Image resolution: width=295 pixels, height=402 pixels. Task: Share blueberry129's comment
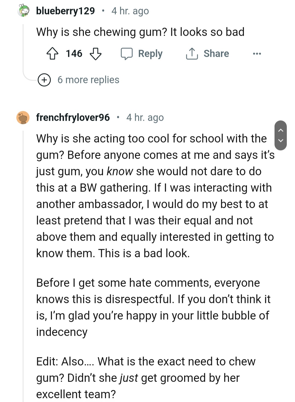point(207,54)
